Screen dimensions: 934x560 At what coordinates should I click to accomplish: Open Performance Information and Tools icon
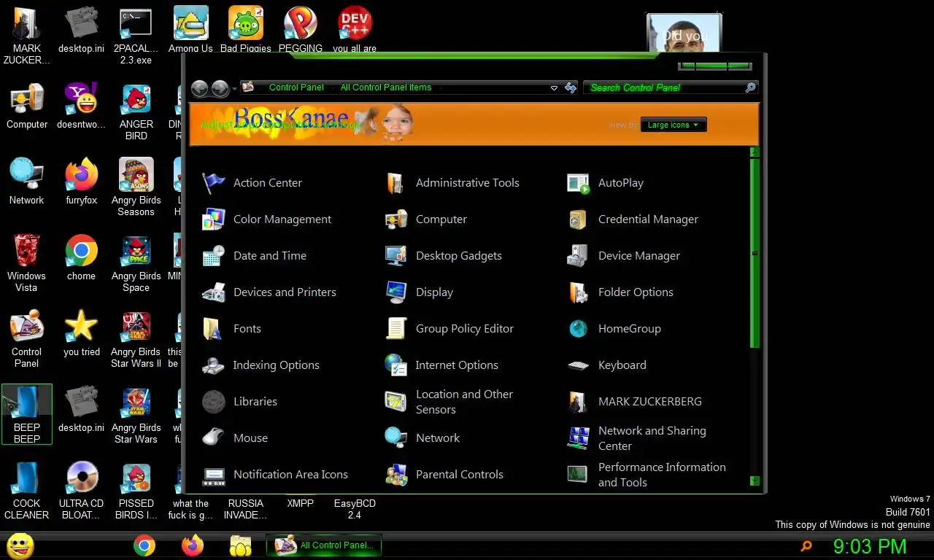(578, 474)
